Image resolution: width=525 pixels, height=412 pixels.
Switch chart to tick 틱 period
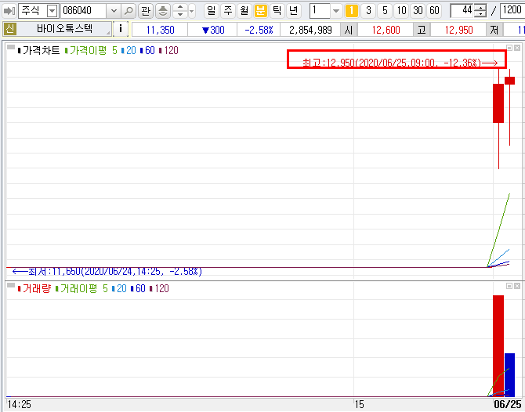coord(277,11)
